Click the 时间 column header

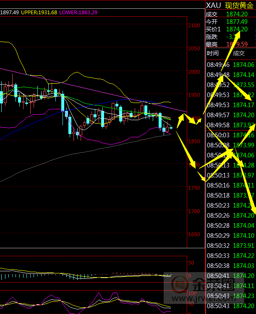(x=213, y=53)
